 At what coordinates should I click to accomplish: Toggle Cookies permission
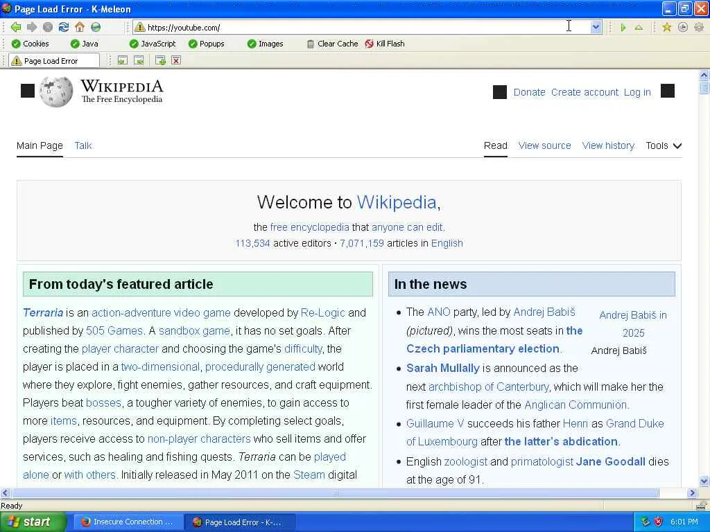[31, 44]
